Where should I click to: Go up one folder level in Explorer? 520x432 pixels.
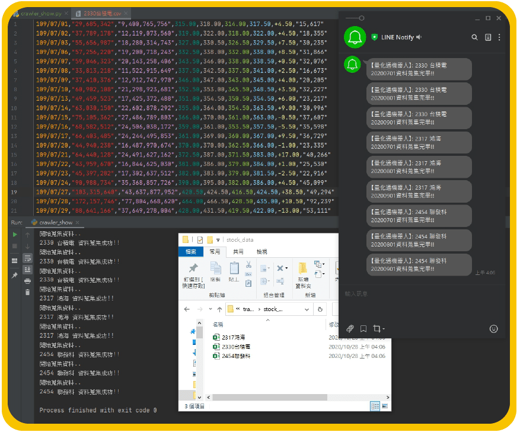pyautogui.click(x=219, y=309)
